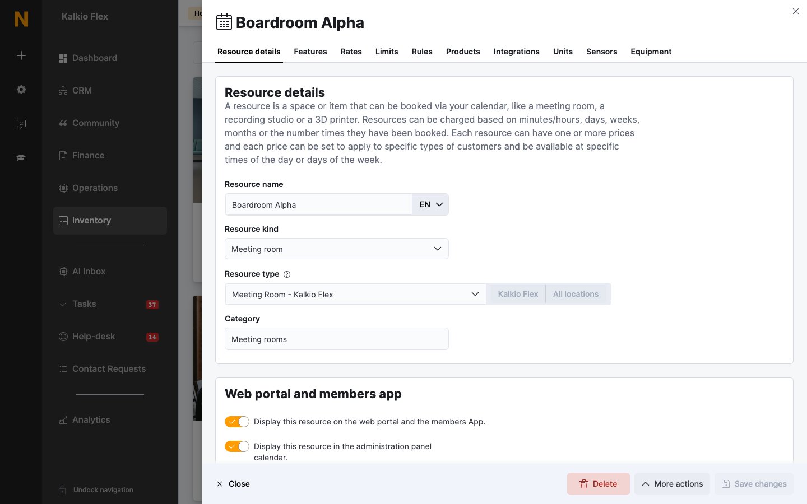This screenshot has height=504, width=807.
Task: Open the Resource type dropdown
Action: [355, 294]
